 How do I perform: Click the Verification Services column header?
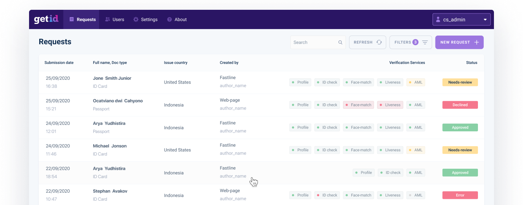(x=407, y=63)
